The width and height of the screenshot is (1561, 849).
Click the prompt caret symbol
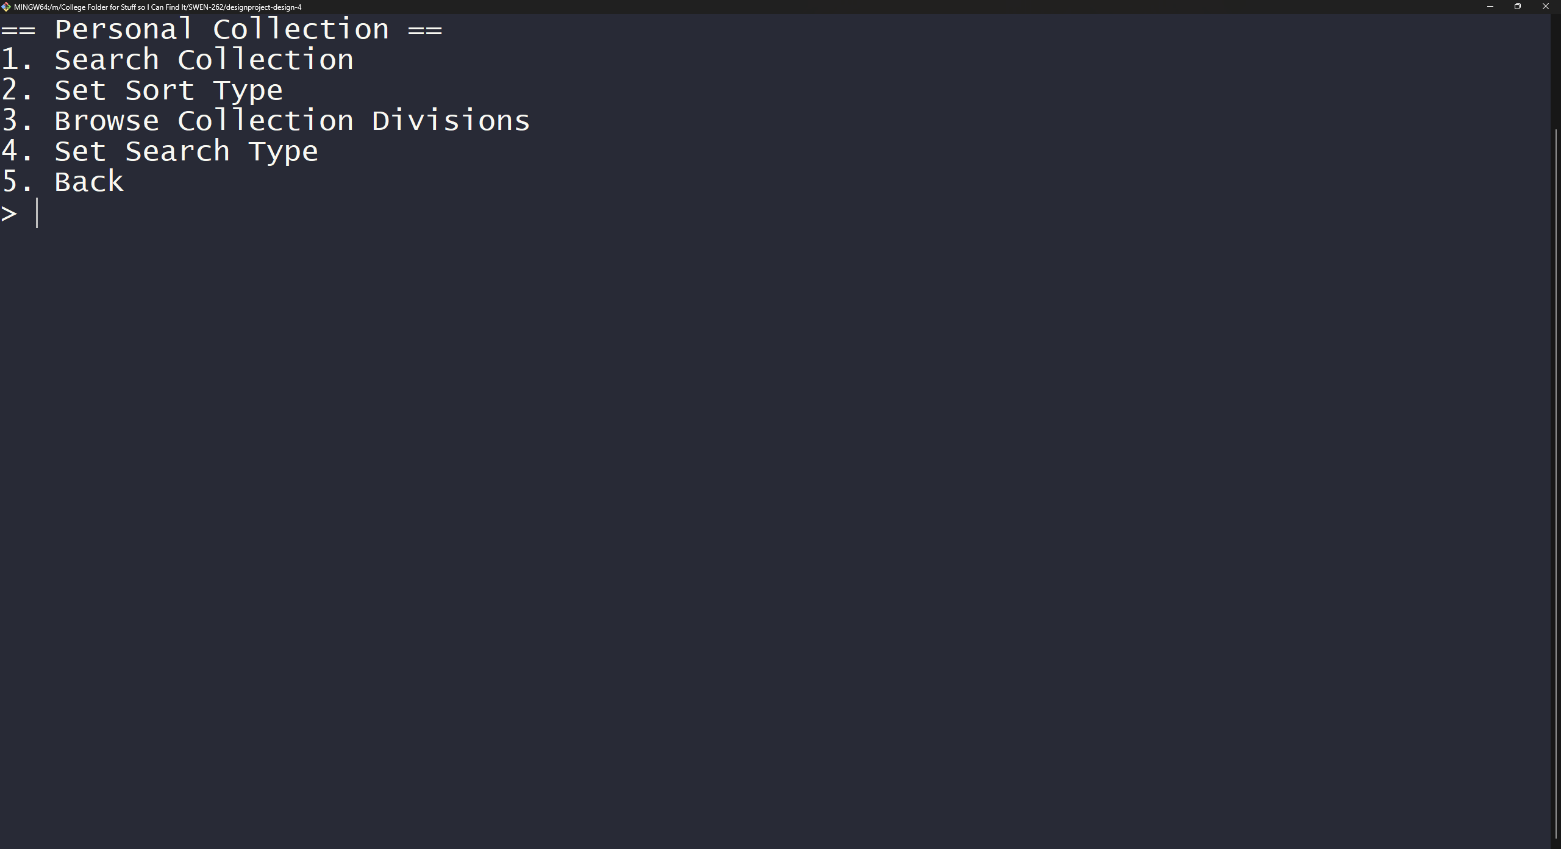(x=9, y=212)
